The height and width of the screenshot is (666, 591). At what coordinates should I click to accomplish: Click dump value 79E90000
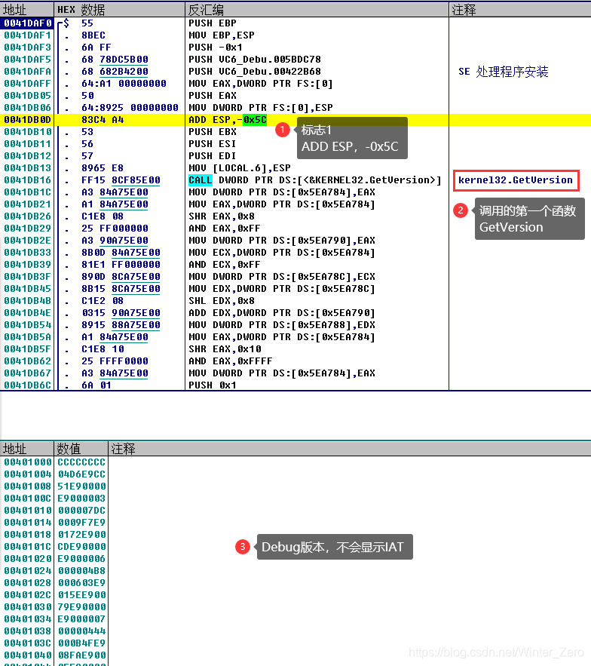pos(81,607)
